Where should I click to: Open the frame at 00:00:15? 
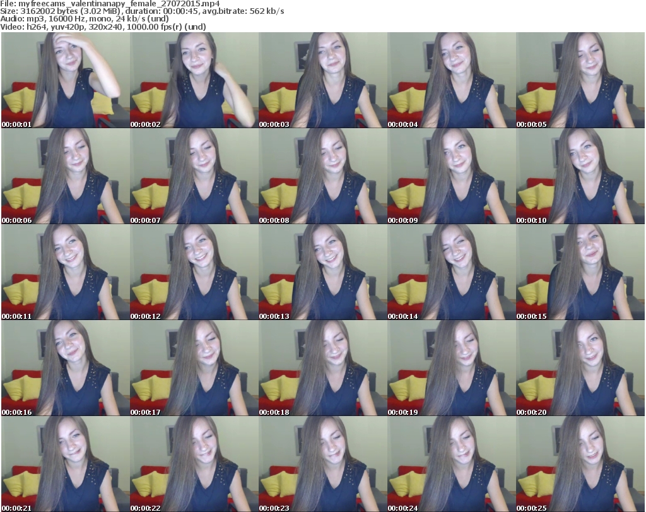click(580, 272)
